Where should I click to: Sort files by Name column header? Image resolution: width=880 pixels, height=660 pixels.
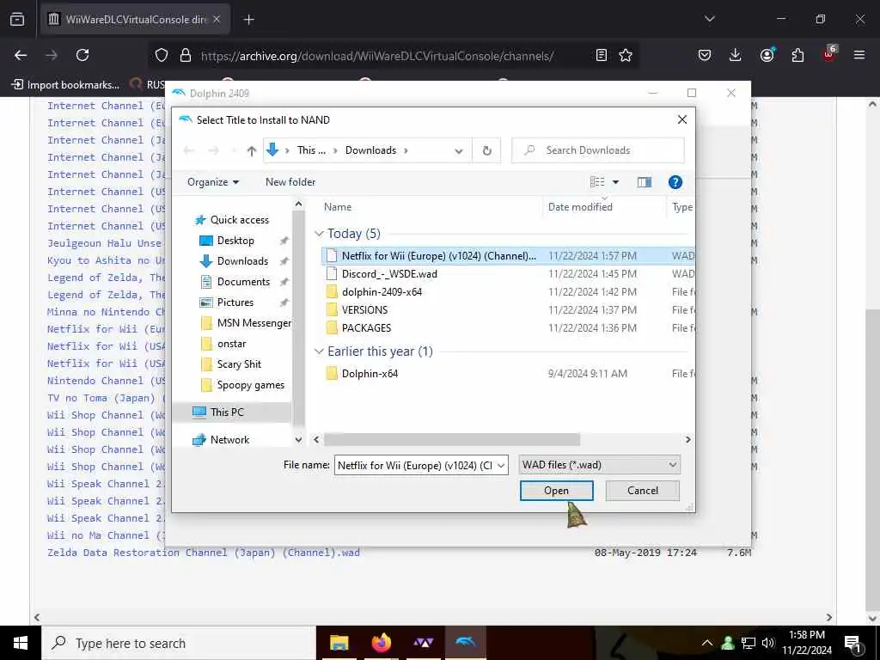(x=338, y=207)
